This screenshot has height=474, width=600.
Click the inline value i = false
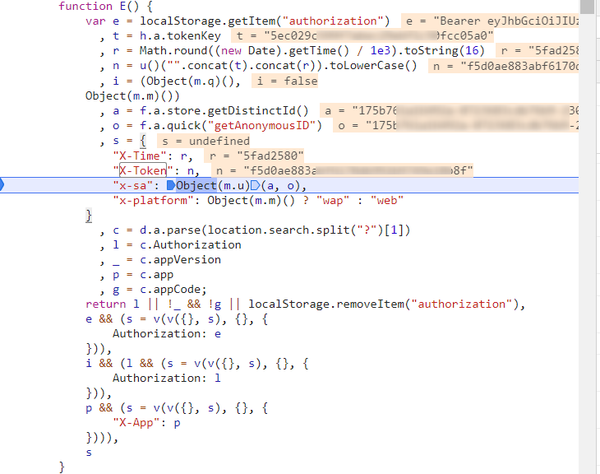286,81
